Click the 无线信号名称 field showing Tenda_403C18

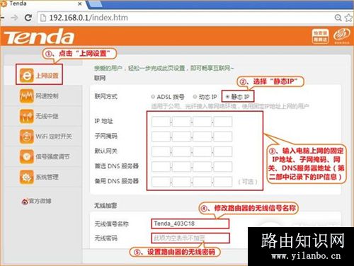(x=190, y=224)
